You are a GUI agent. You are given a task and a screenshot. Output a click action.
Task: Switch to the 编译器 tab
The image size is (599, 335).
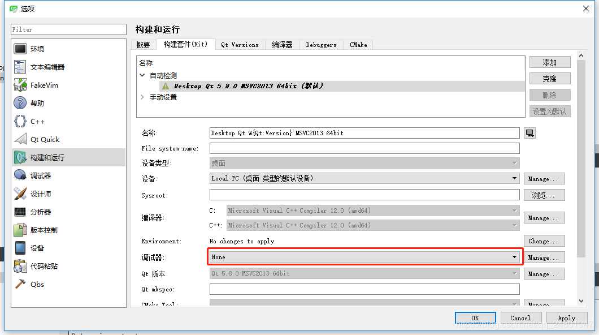pyautogui.click(x=282, y=45)
